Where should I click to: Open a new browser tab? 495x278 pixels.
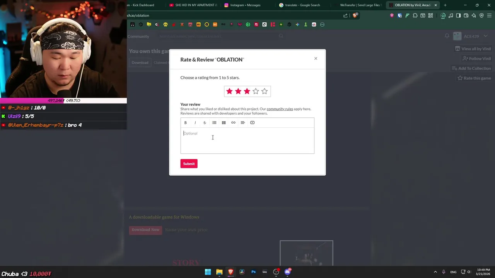coord(445,5)
